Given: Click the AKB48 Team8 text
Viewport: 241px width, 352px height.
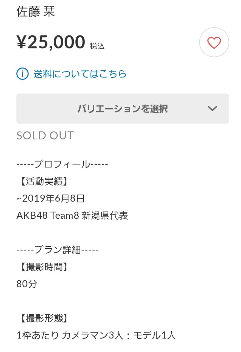Looking at the screenshot, I should (x=47, y=216).
